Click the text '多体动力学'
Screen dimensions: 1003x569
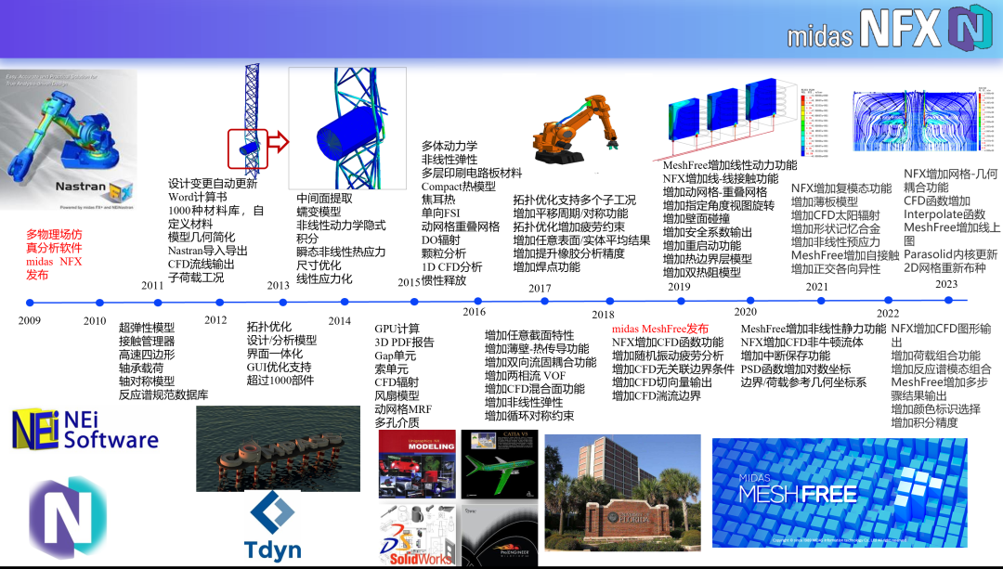pos(449,146)
